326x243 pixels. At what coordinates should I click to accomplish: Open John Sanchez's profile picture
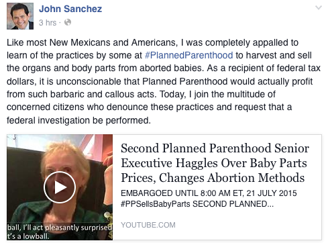20,16
